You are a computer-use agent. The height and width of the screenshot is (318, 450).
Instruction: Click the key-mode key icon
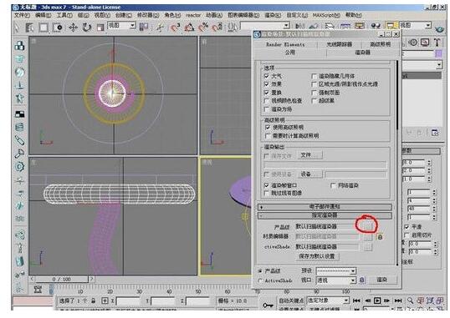268,305
